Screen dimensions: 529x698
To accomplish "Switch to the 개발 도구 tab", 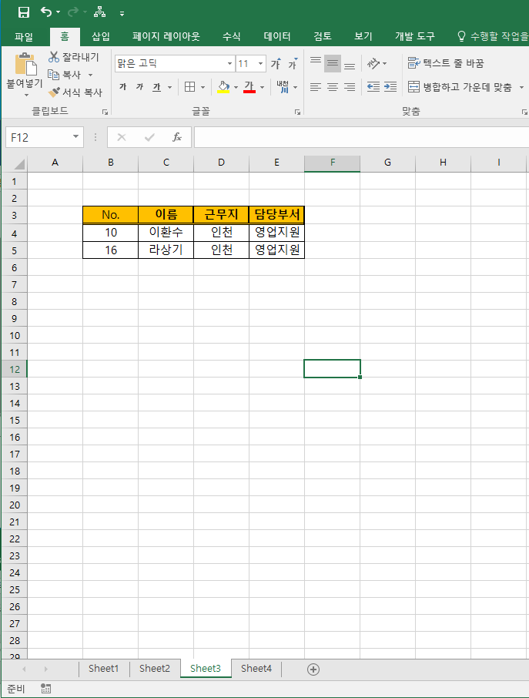I will [x=415, y=36].
